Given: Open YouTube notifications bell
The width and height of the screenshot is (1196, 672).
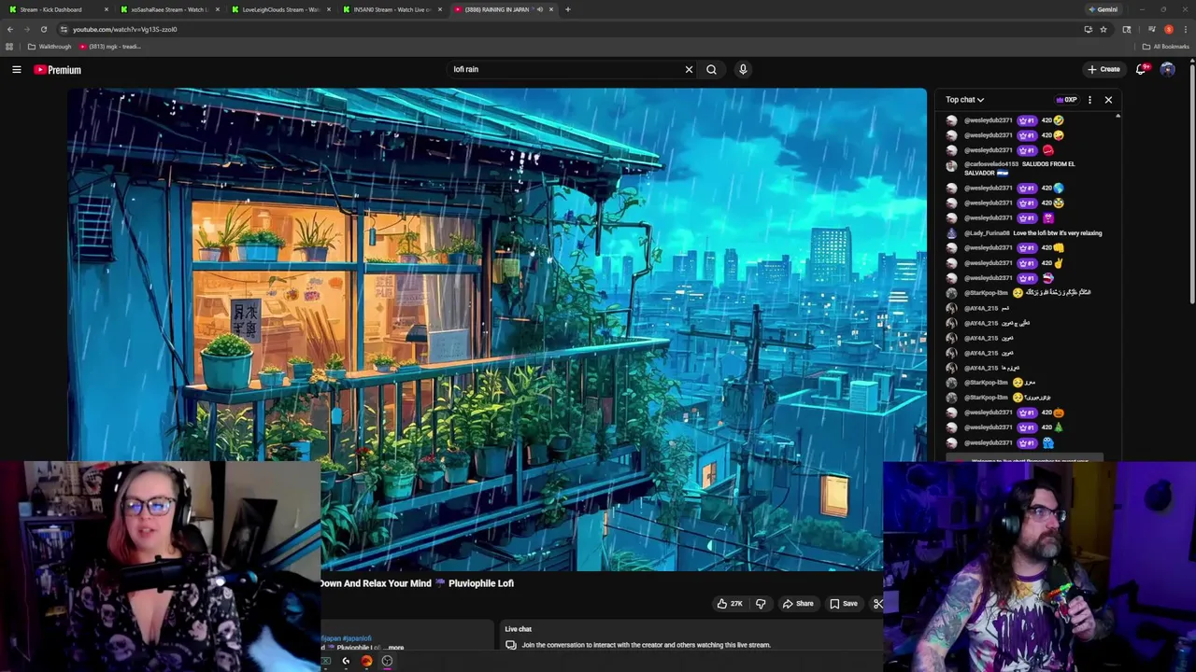Looking at the screenshot, I should 1142,69.
